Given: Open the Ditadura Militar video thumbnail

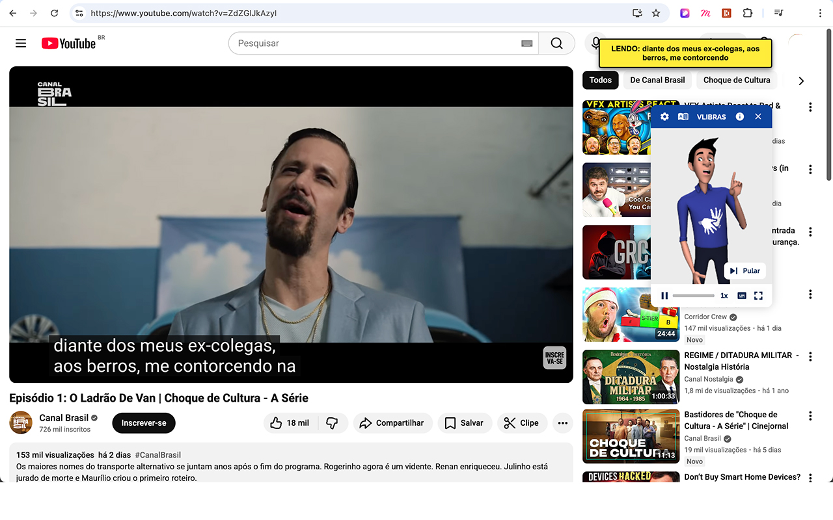Looking at the screenshot, I should (631, 377).
